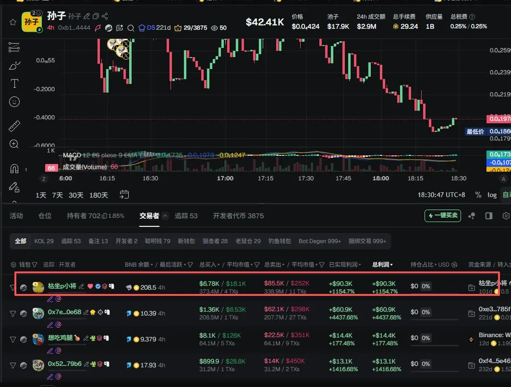The width and height of the screenshot is (511, 387).
Task: Select the Text tool on chart toolbar
Action: (x=14, y=83)
